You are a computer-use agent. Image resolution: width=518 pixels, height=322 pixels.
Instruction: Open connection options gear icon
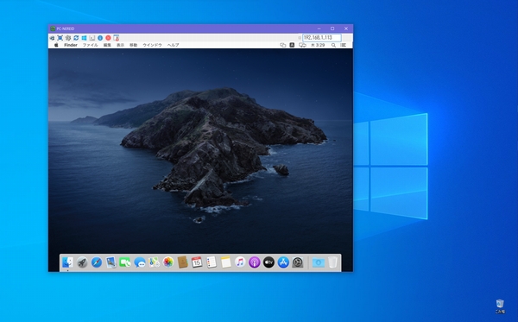[x=68, y=38]
